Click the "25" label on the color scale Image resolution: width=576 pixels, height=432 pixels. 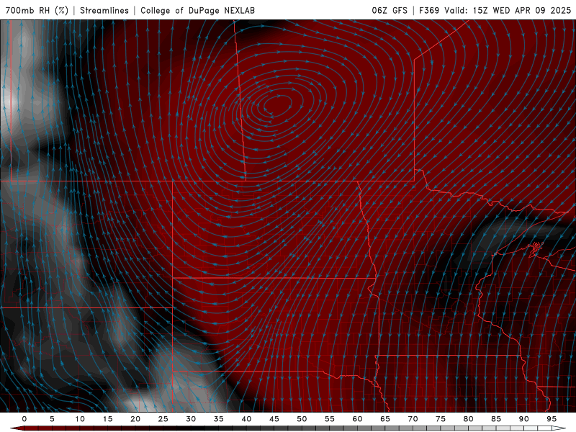coord(163,419)
